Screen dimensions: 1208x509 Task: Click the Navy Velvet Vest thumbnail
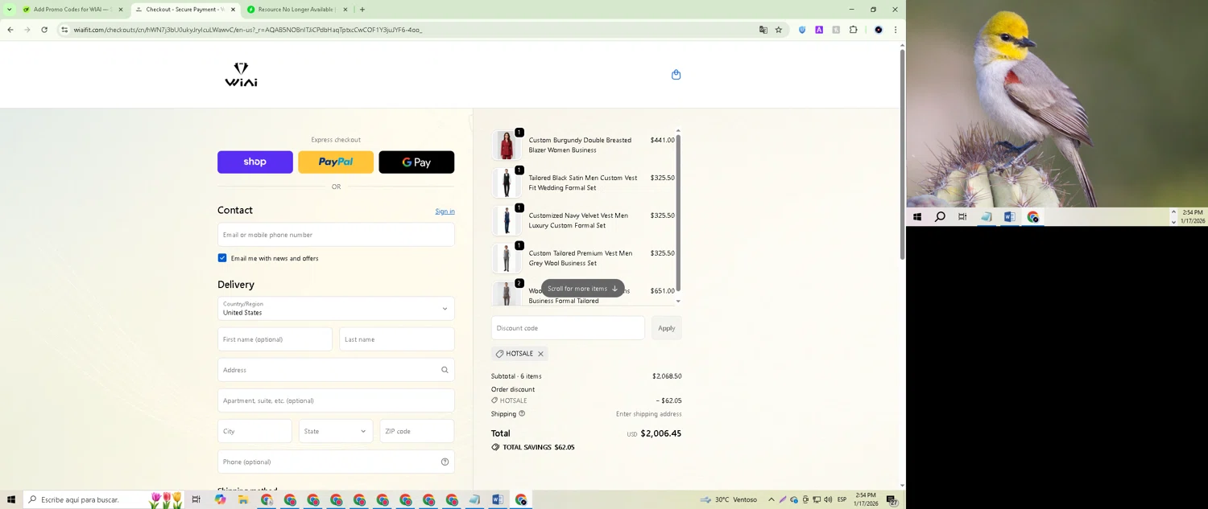coord(507,221)
